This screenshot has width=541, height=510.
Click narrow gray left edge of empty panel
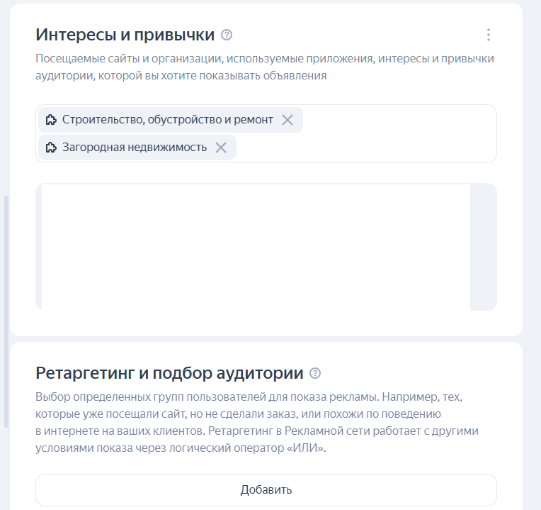point(38,247)
